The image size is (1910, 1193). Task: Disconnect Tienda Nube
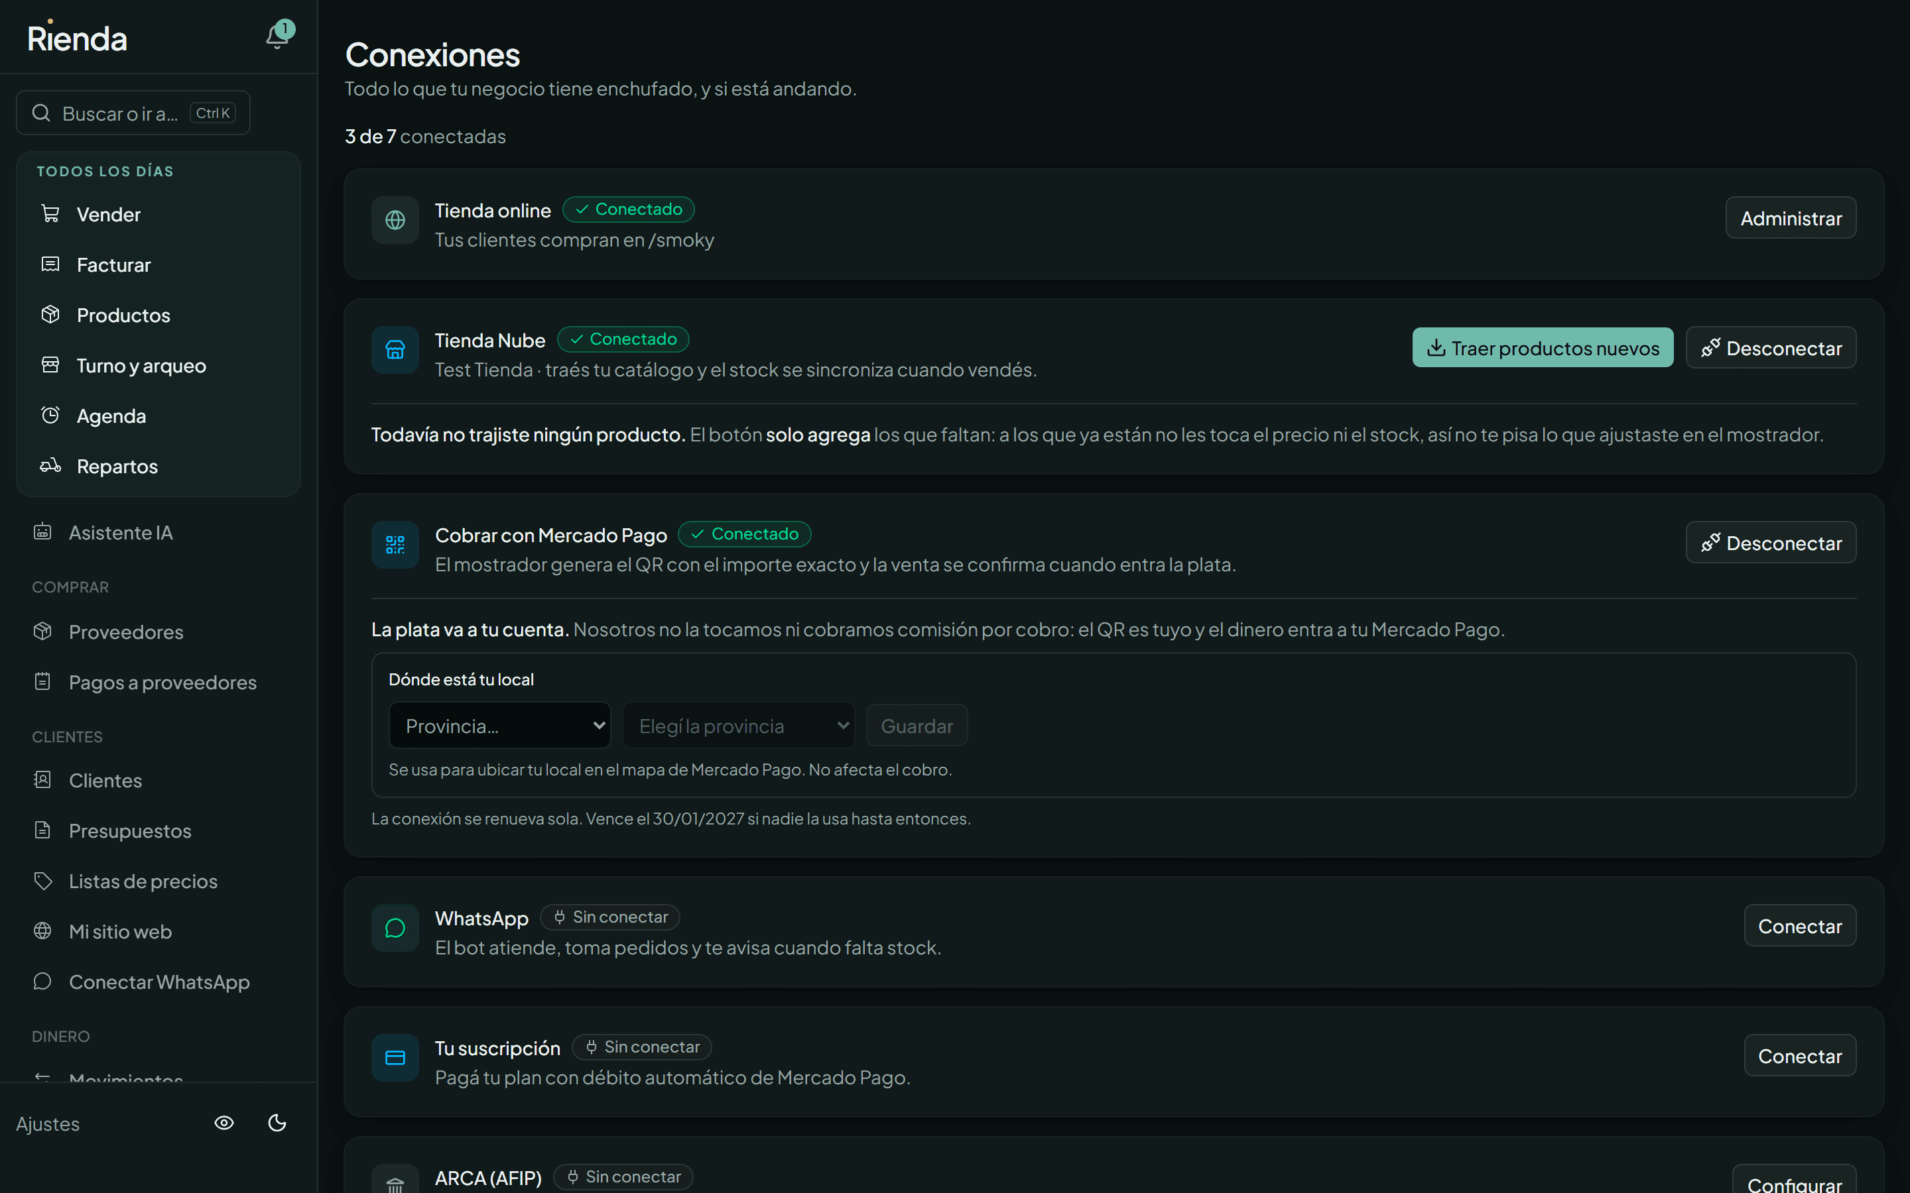click(x=1771, y=348)
